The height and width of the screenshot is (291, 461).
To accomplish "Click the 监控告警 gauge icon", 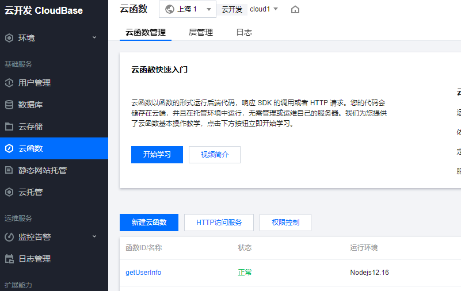I will 9,237.
